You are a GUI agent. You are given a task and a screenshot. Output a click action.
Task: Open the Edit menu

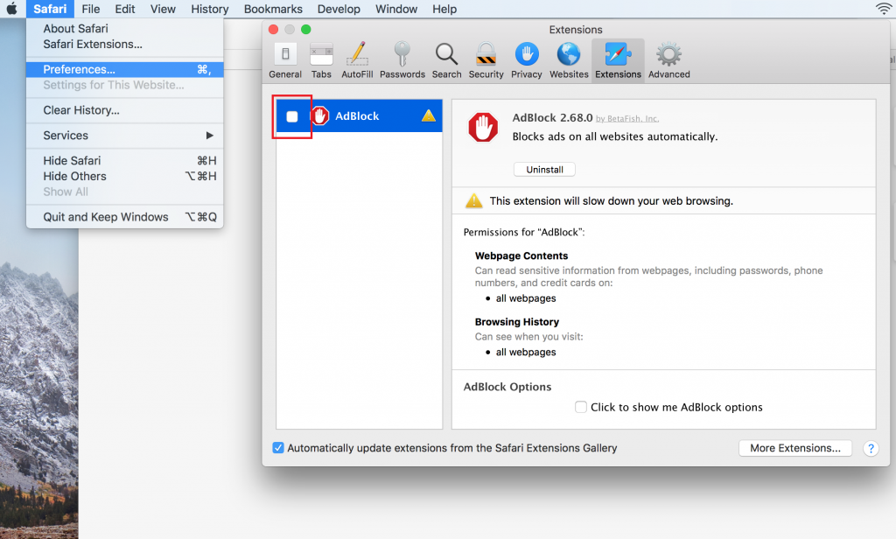124,9
